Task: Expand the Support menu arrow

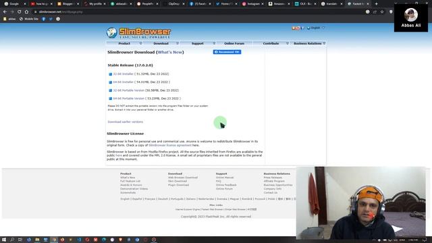Action: (214, 43)
